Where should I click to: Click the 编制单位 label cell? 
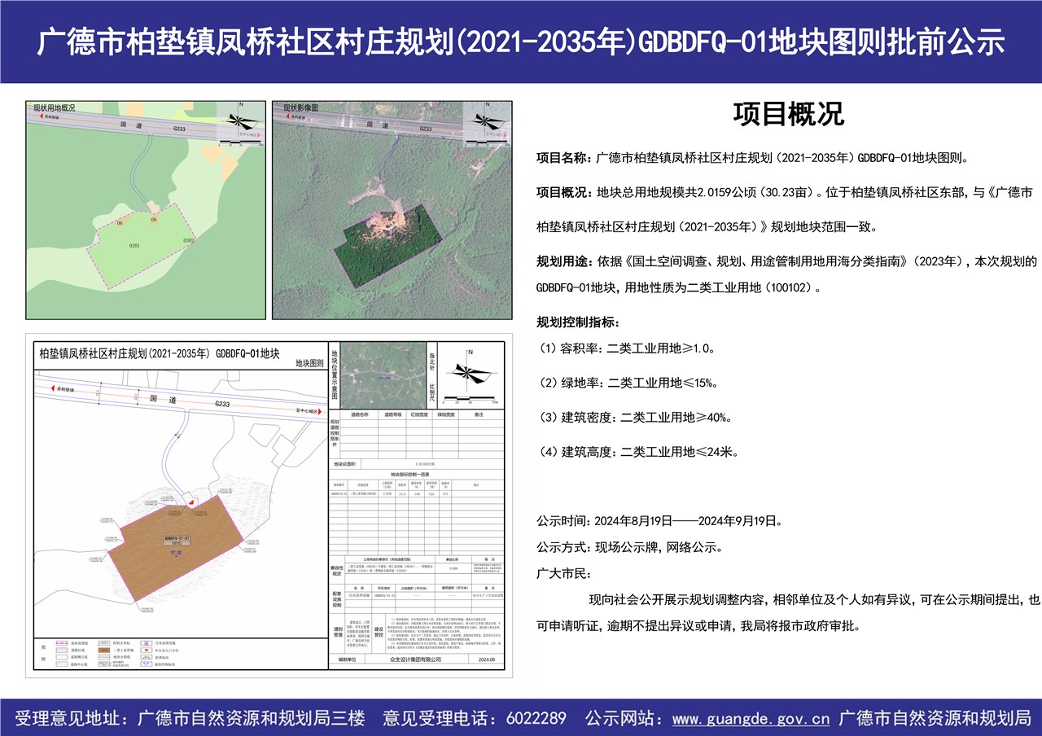347,659
